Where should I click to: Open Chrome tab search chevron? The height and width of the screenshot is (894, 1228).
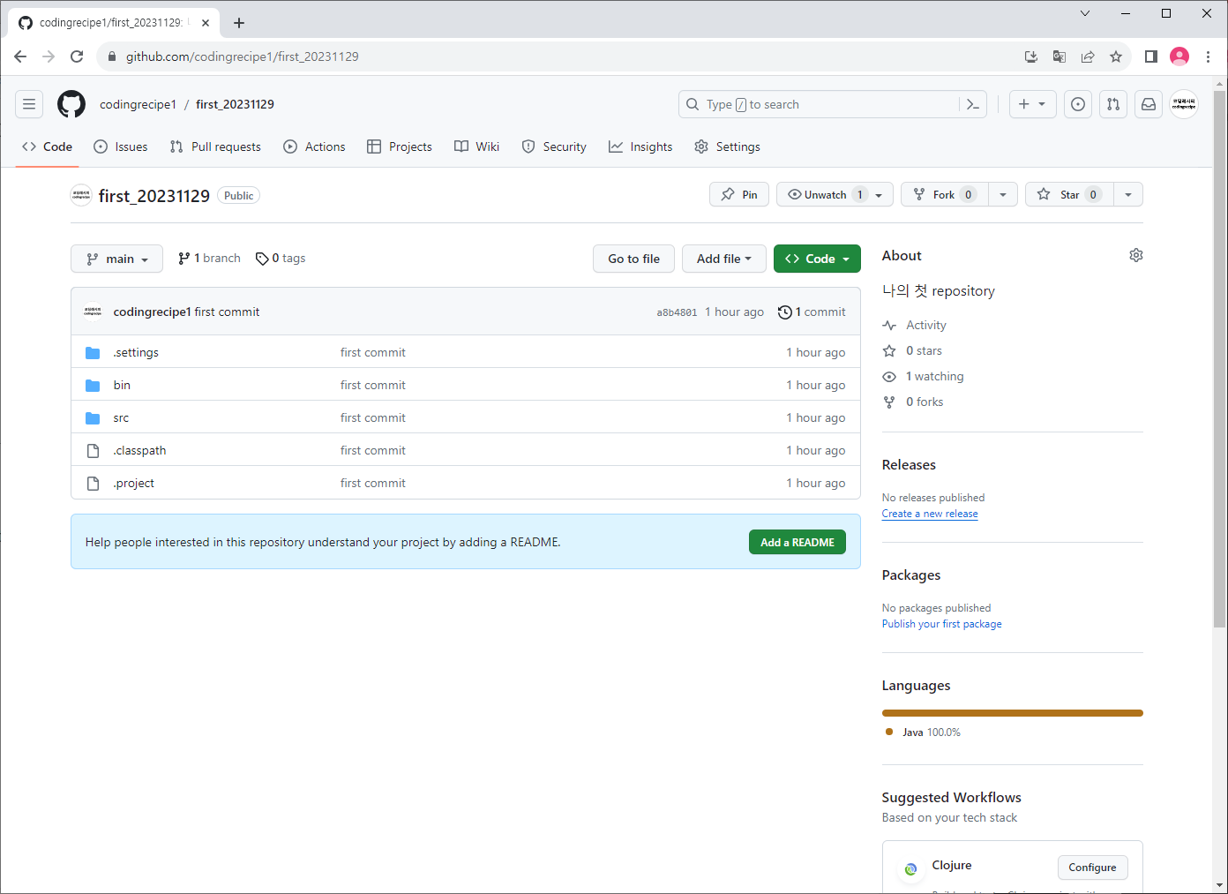1085,13
